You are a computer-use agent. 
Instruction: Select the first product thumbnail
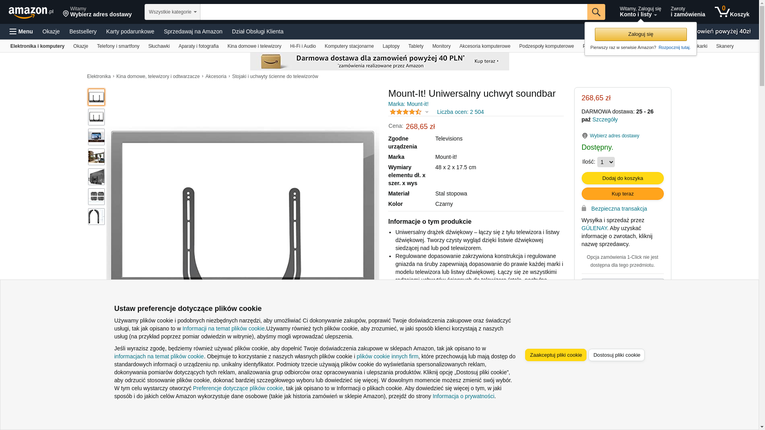pyautogui.click(x=96, y=97)
